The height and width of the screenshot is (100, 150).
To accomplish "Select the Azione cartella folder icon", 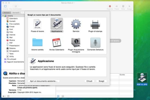I will [37, 42].
